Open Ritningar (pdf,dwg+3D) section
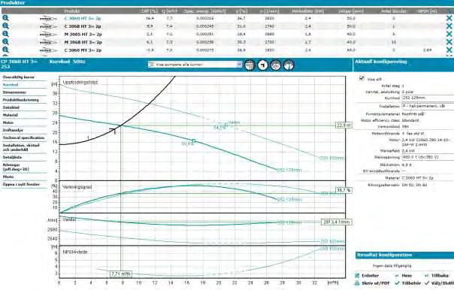This screenshot has height=290, width=454. tap(16, 167)
